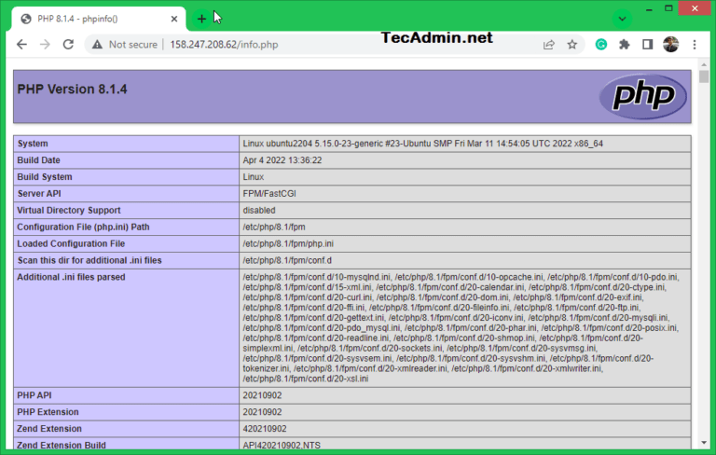Open the Chrome three-dot menu

coord(695,44)
